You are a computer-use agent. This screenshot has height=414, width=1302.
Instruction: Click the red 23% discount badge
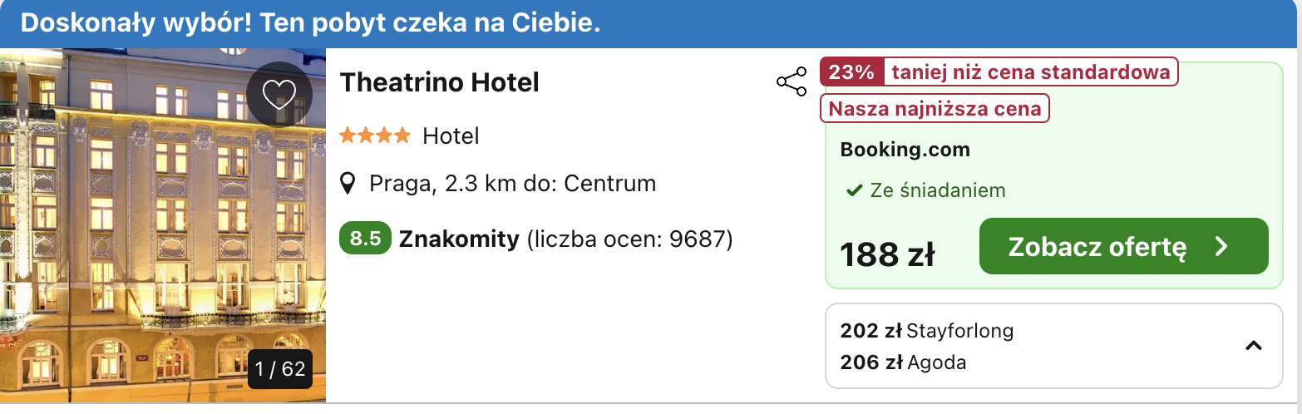point(851,72)
